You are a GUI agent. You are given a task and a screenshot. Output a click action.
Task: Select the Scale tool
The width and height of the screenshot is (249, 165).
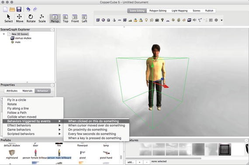pos(42,19)
